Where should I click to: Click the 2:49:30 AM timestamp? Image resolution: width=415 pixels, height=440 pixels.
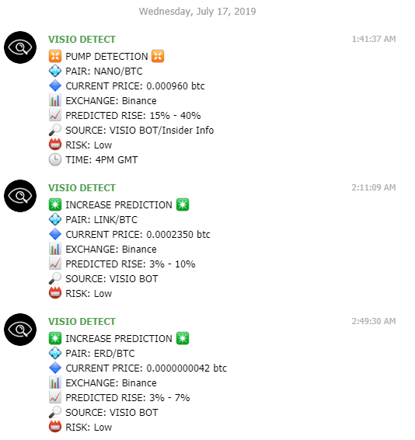tap(374, 321)
